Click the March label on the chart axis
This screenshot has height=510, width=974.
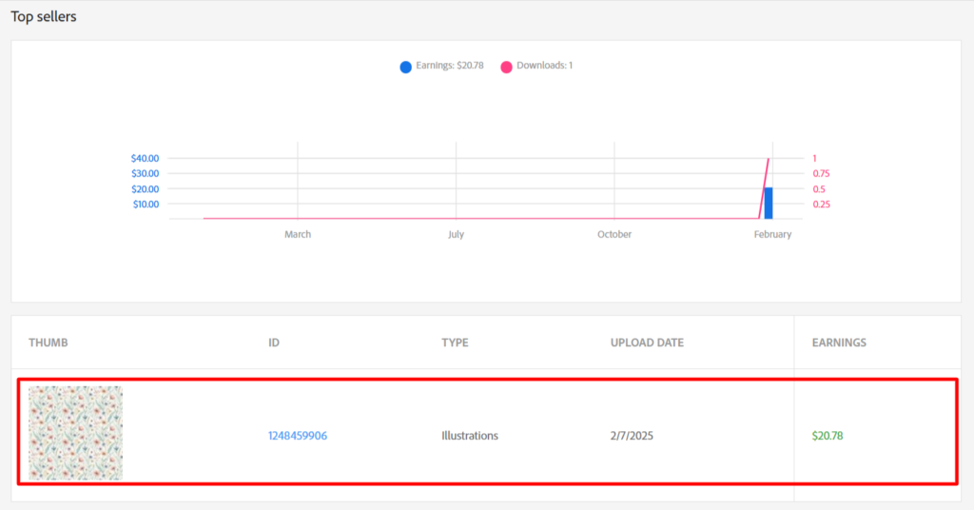298,234
